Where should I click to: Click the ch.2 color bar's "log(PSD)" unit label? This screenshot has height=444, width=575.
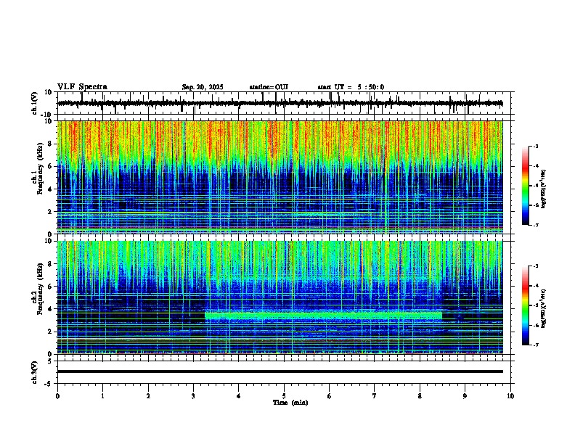[x=544, y=308]
